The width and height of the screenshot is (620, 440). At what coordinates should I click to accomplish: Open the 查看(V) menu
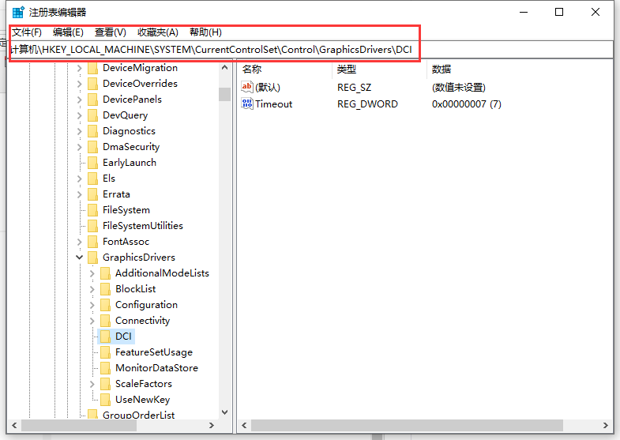tap(111, 32)
